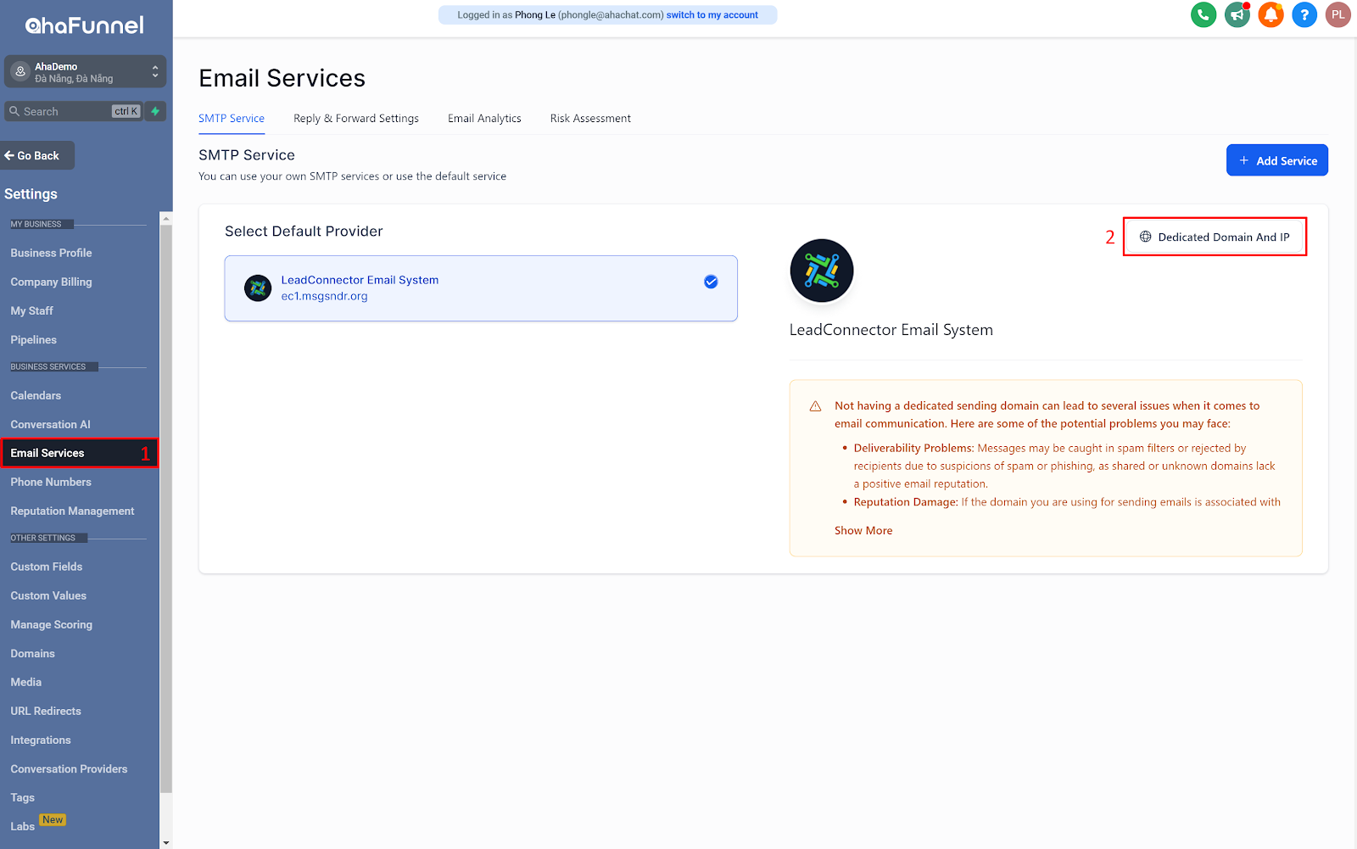Open Company Billing settings
Viewport: 1357px width, 849px height.
[x=51, y=282]
